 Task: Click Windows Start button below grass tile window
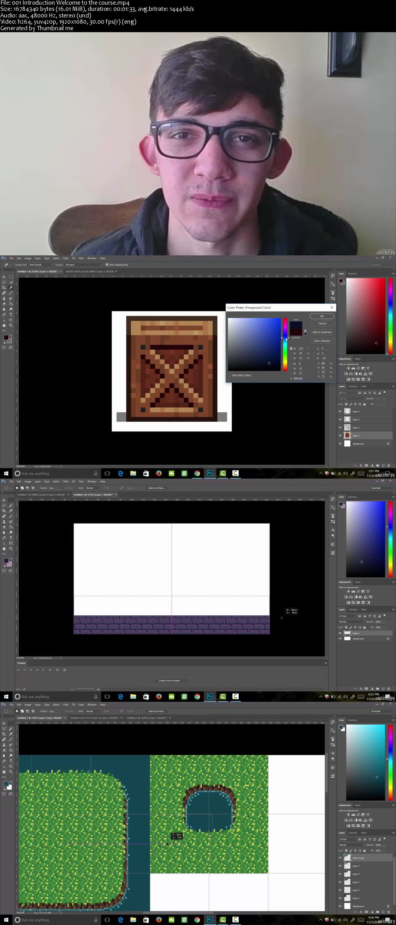pos(6,920)
